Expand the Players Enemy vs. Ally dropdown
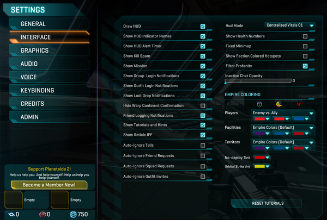327x220 pixels. (x=283, y=113)
